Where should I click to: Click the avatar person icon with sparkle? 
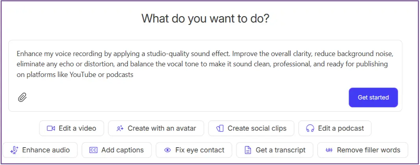(120, 128)
